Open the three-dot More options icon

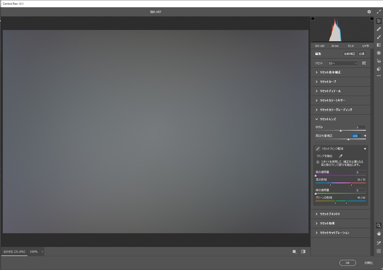pyautogui.click(x=379, y=76)
